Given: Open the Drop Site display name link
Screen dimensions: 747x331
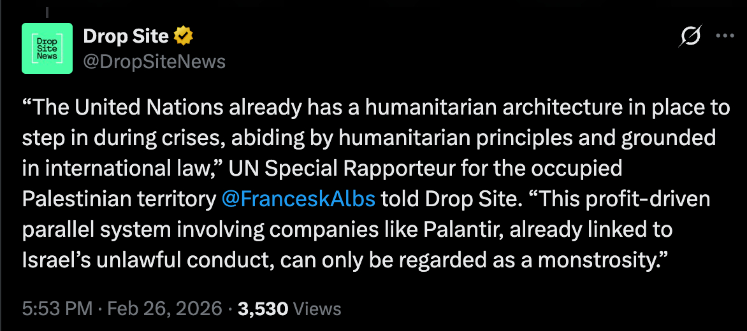Looking at the screenshot, I should (126, 36).
